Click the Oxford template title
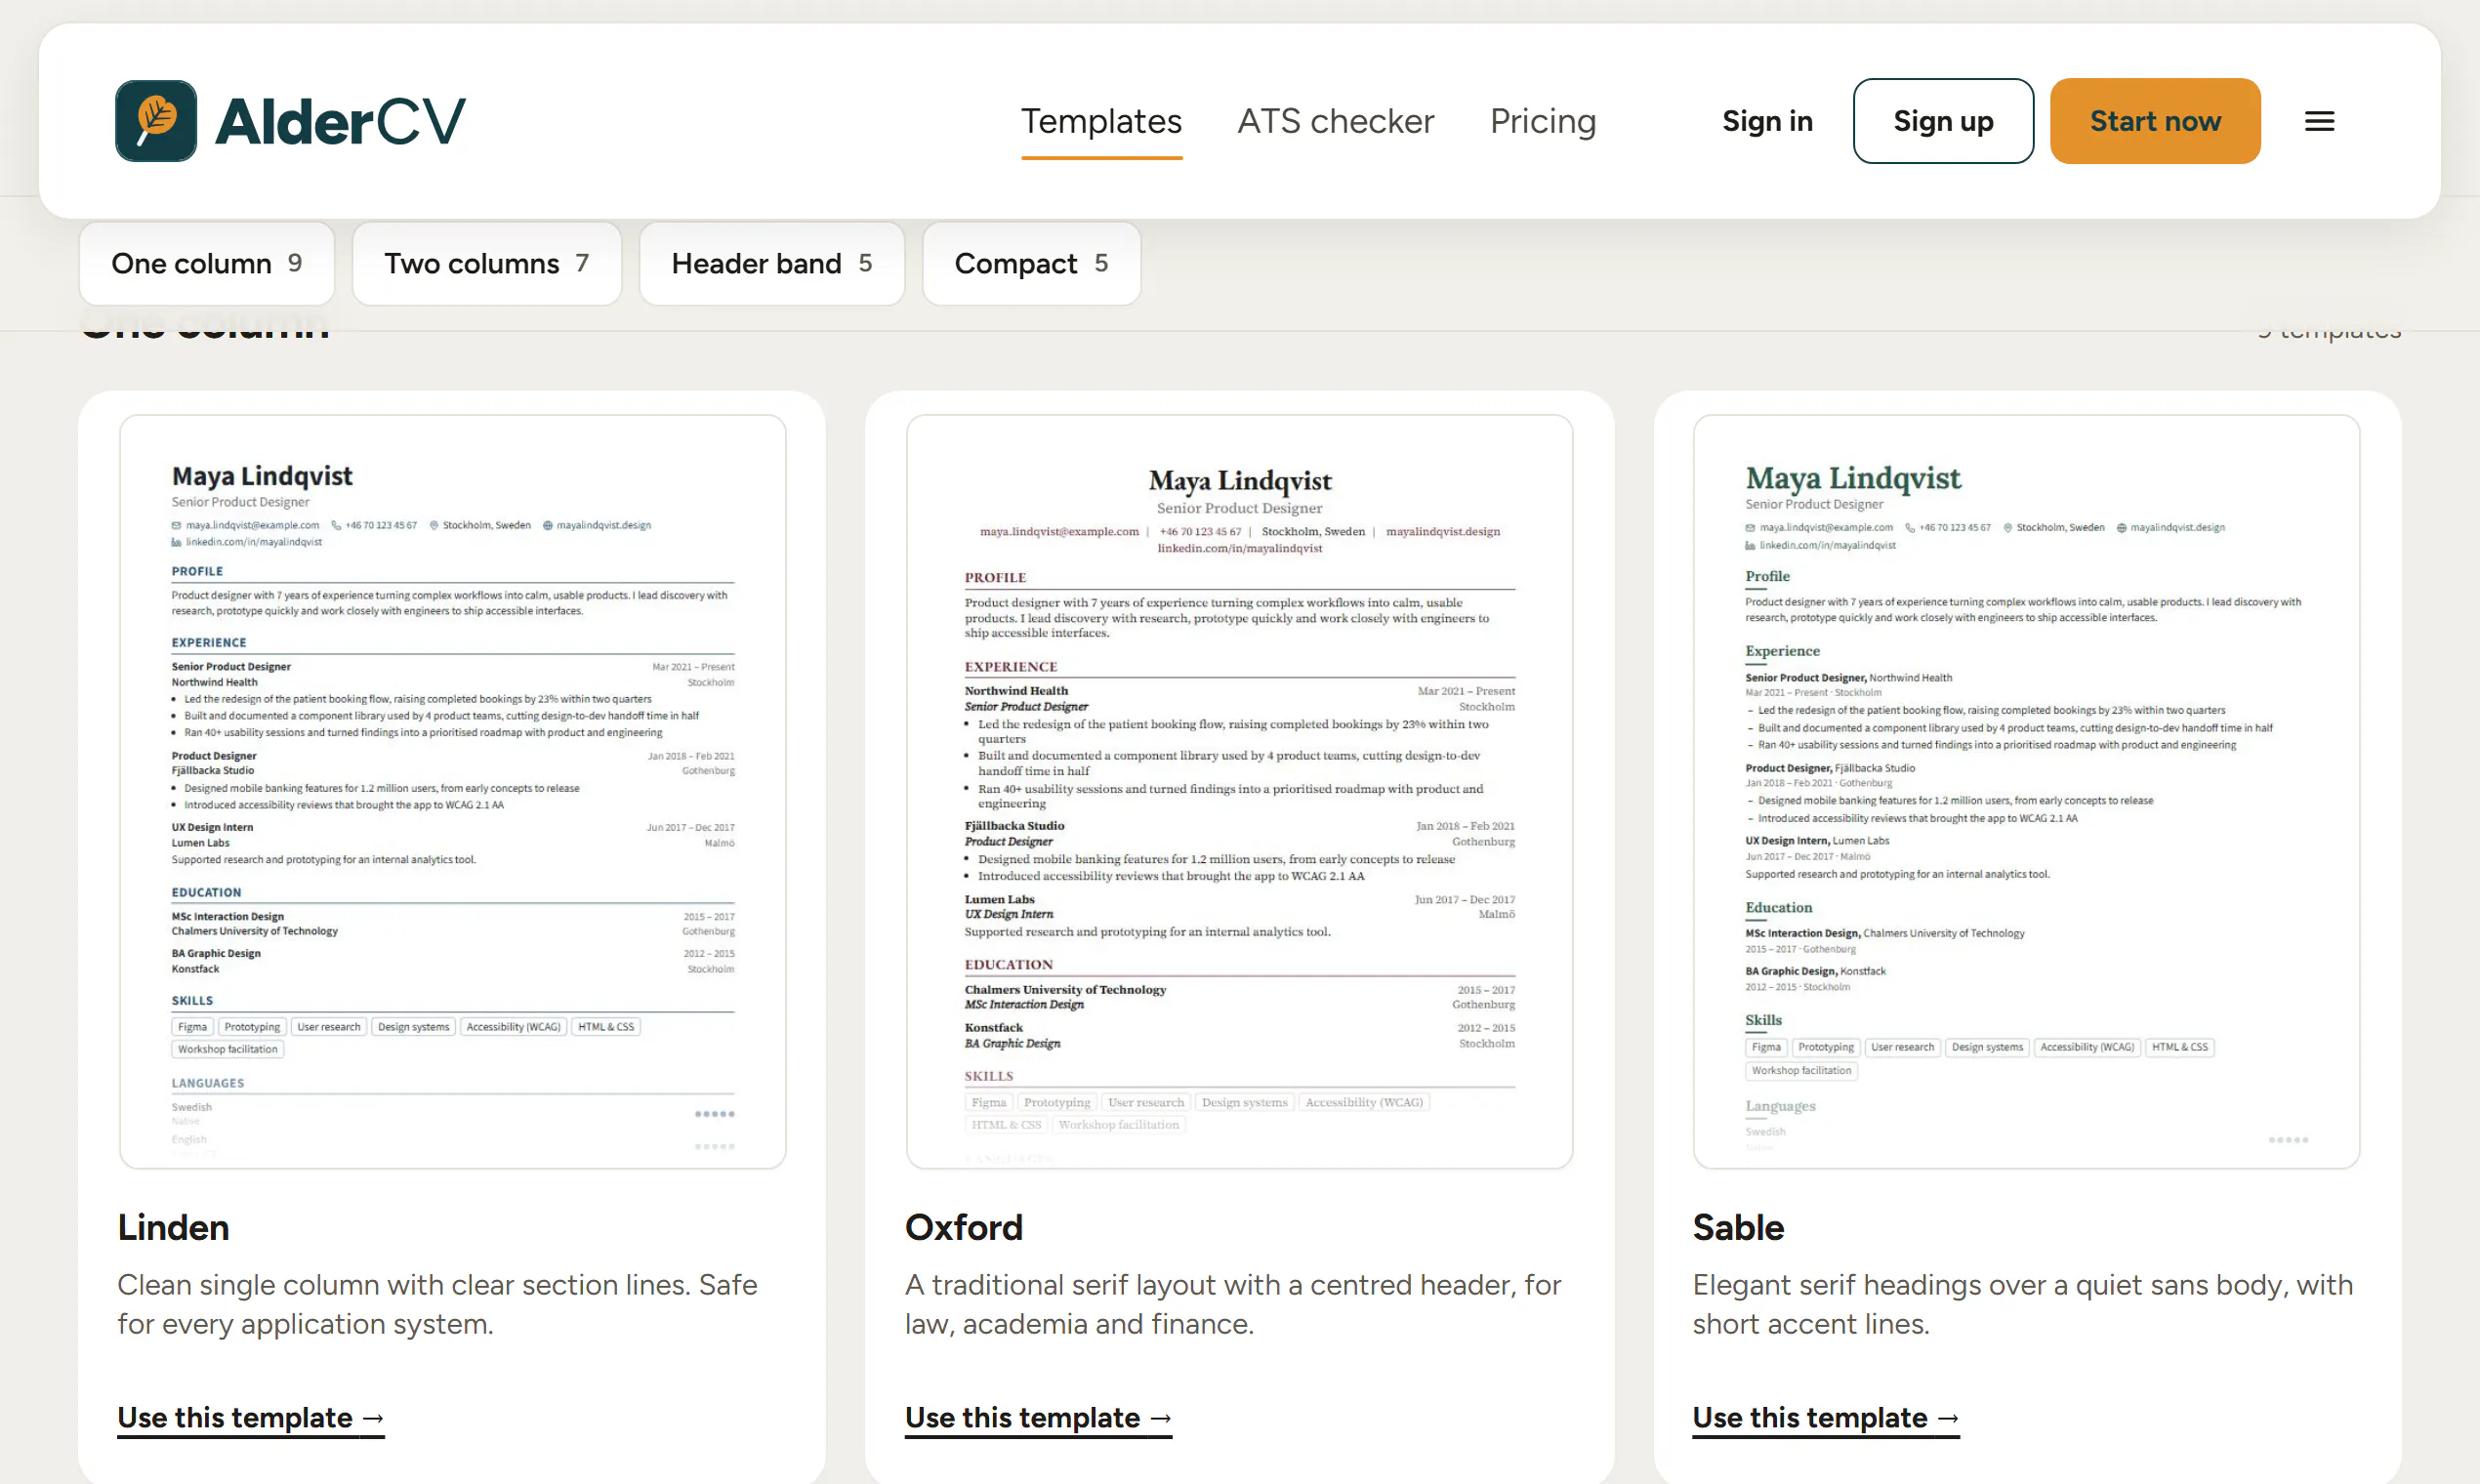The height and width of the screenshot is (1484, 2480). (x=963, y=1227)
